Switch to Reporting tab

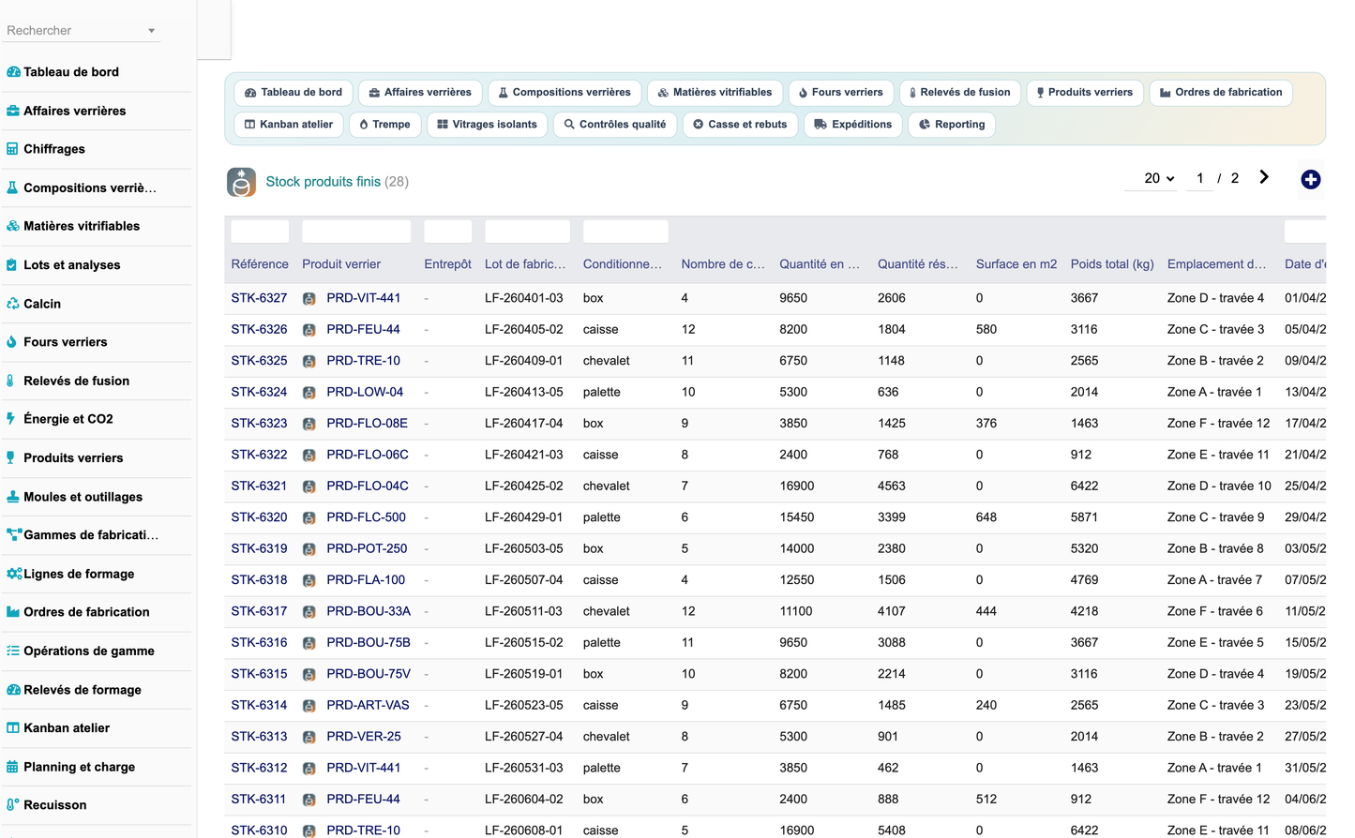[952, 125]
